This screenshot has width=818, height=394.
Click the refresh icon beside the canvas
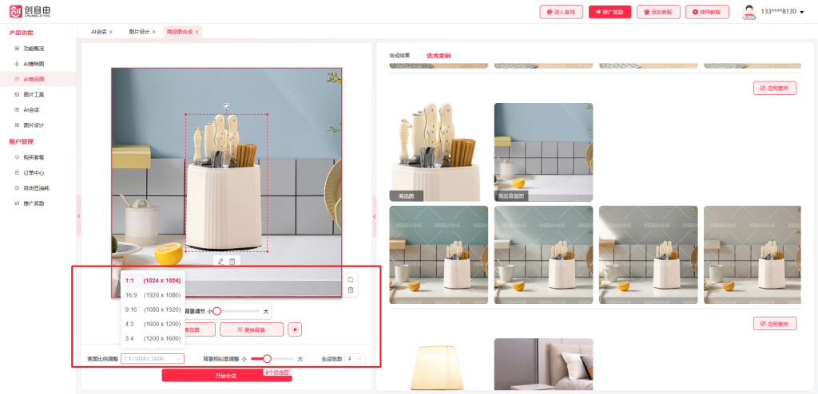[x=350, y=279]
